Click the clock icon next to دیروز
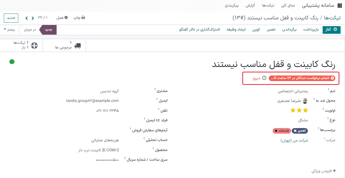The height and width of the screenshot is (178, 345). (x=265, y=78)
